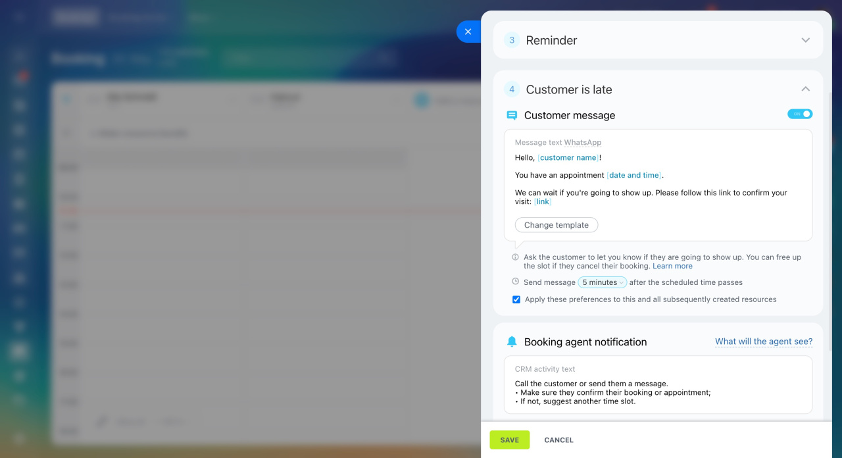Turn off the Customer message toggle
The height and width of the screenshot is (458, 842).
(800, 114)
